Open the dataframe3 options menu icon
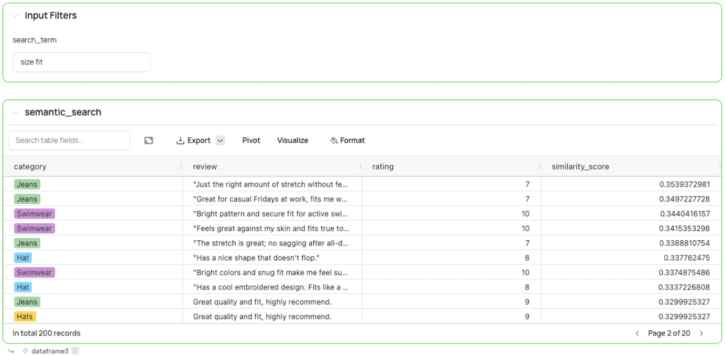Viewport: 725px width, 356px height. 75,351
